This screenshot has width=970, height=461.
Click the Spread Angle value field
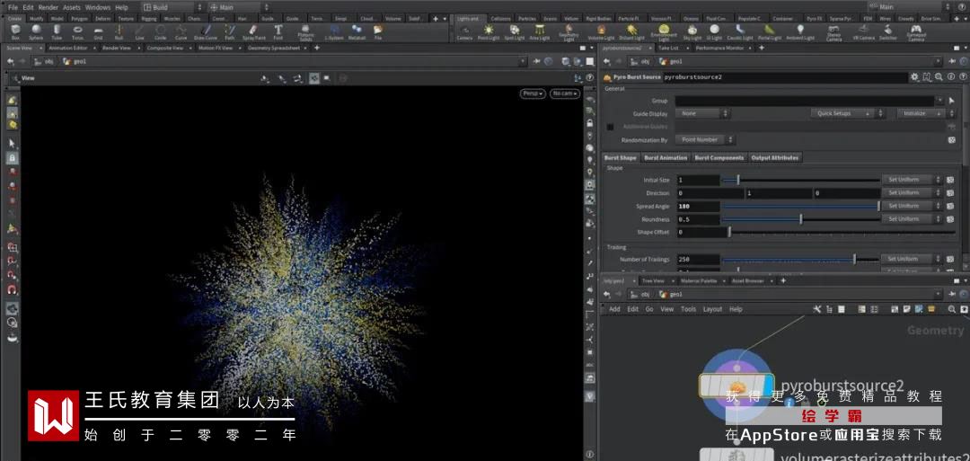(698, 207)
